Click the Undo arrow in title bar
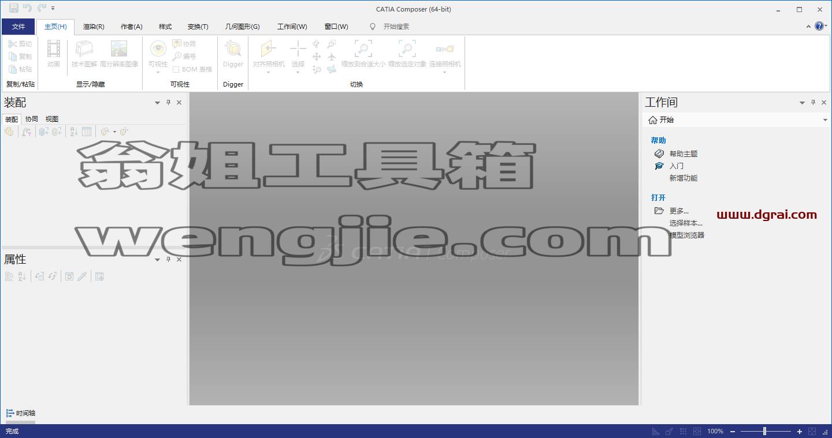 tap(28, 8)
